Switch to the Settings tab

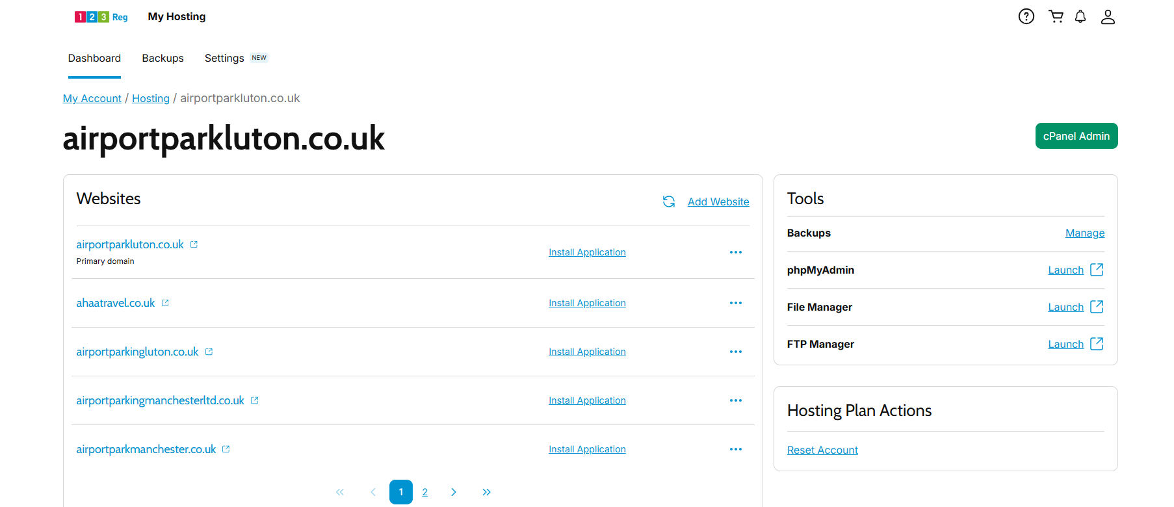click(x=224, y=58)
